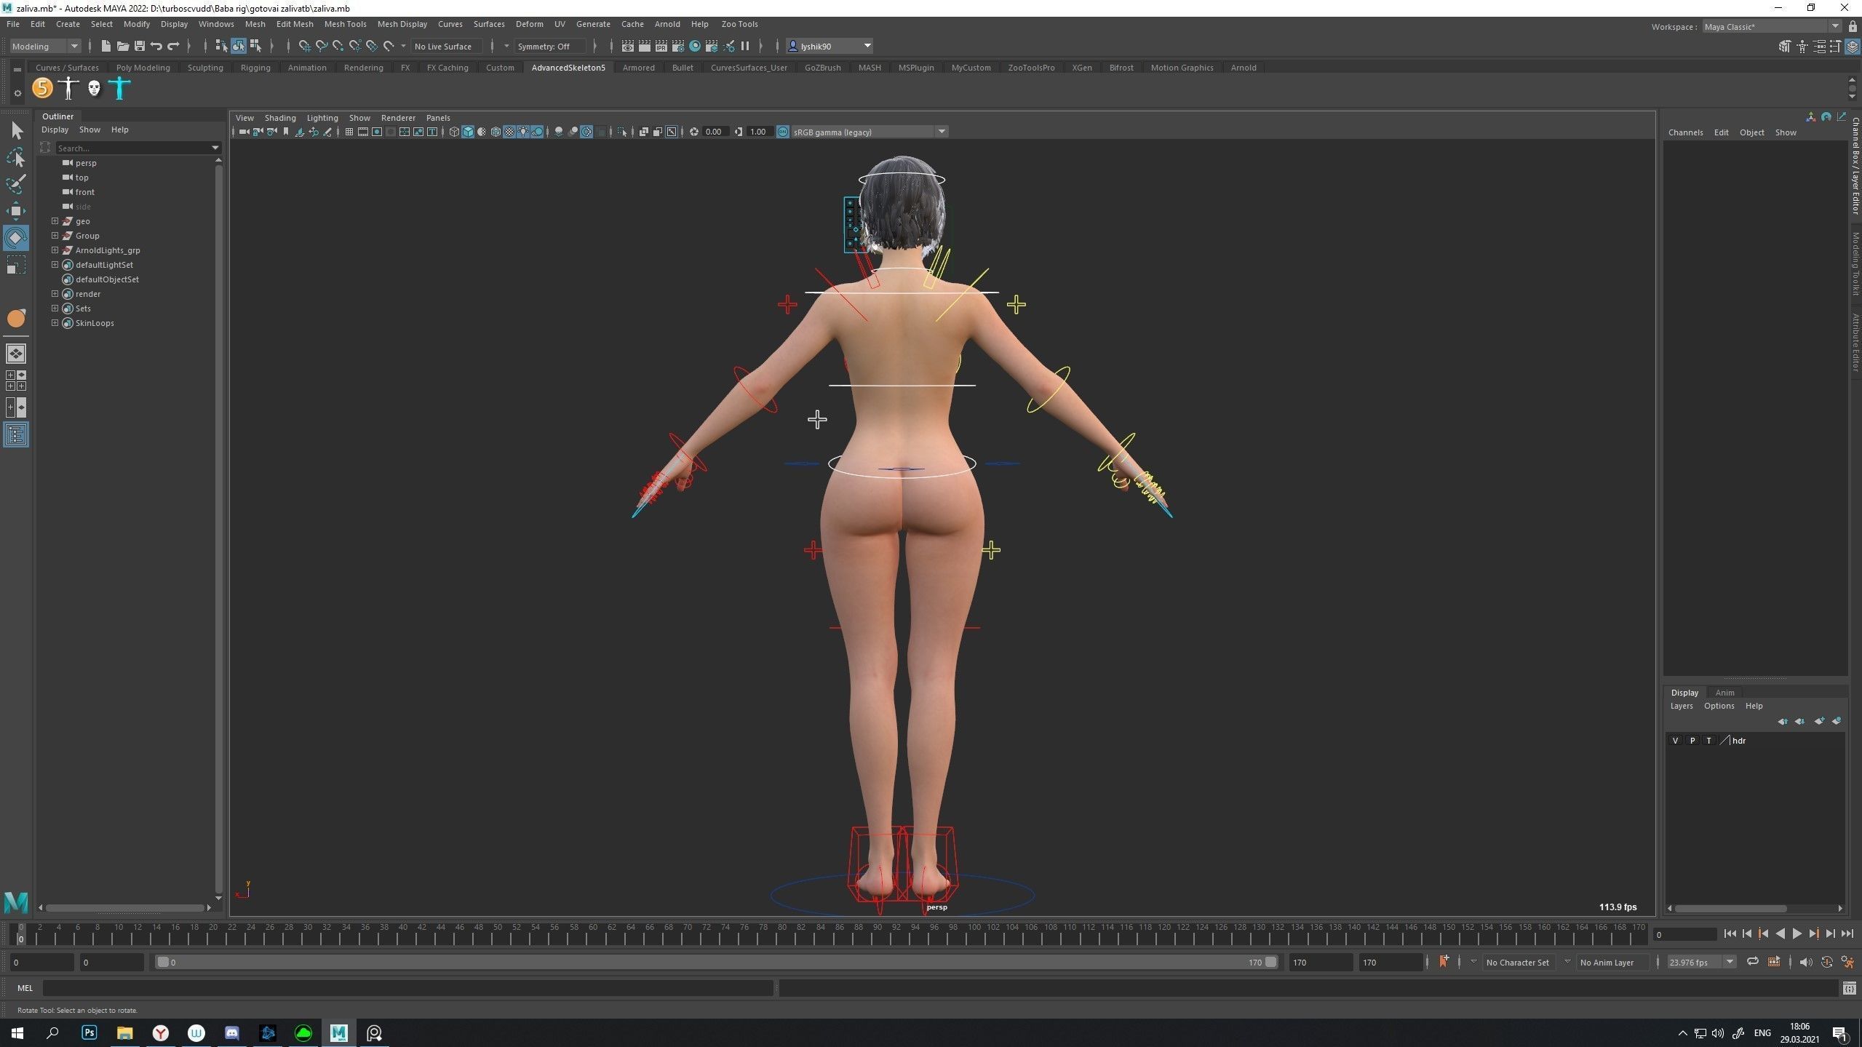Open the Outliner search filter dropdown

[x=215, y=148]
